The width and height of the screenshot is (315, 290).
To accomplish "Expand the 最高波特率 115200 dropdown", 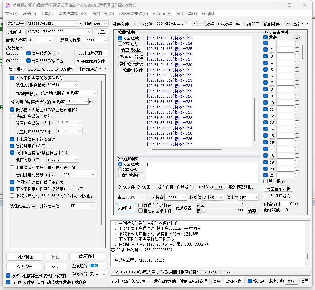I will [x=106, y=40].
